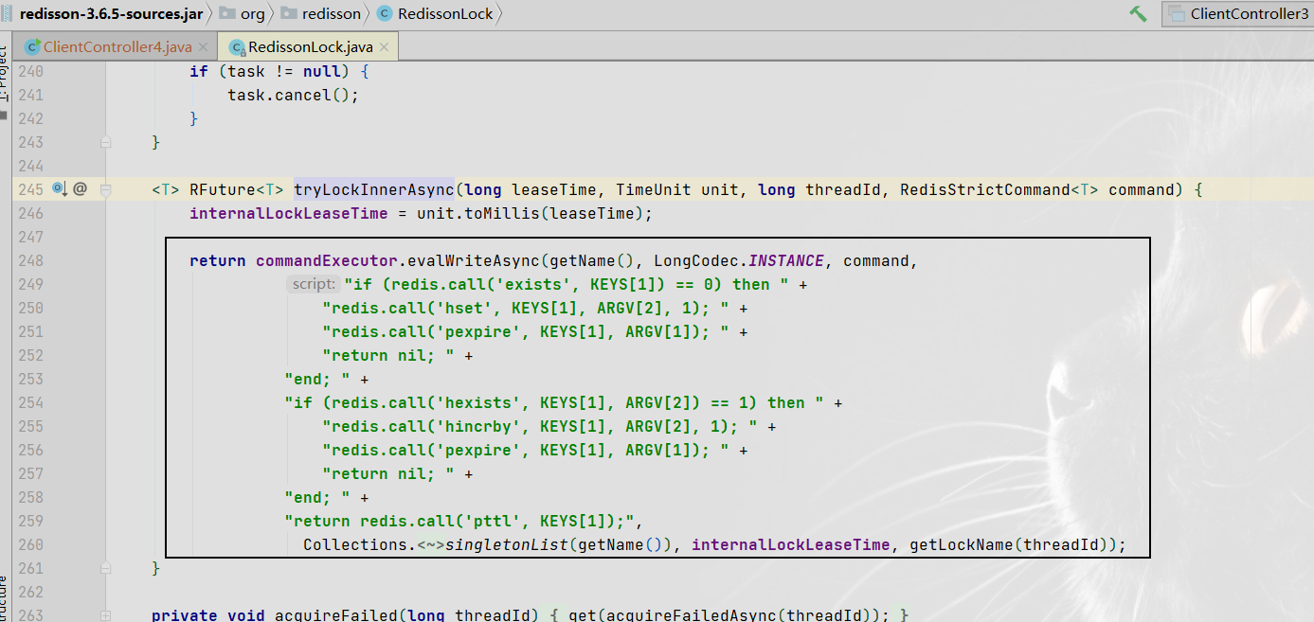The width and height of the screenshot is (1314, 622).
Task: Click the redisson folder icon in breadcrumb
Action: pyautogui.click(x=290, y=13)
